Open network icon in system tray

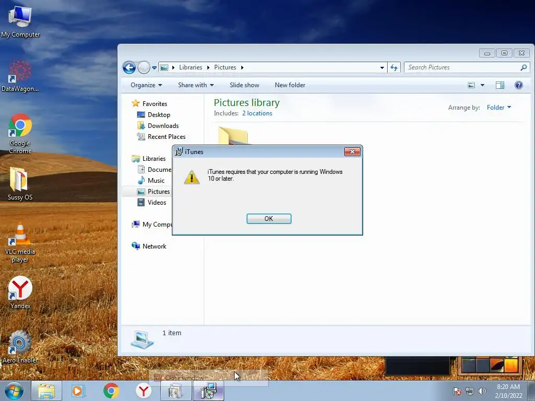tap(470, 391)
